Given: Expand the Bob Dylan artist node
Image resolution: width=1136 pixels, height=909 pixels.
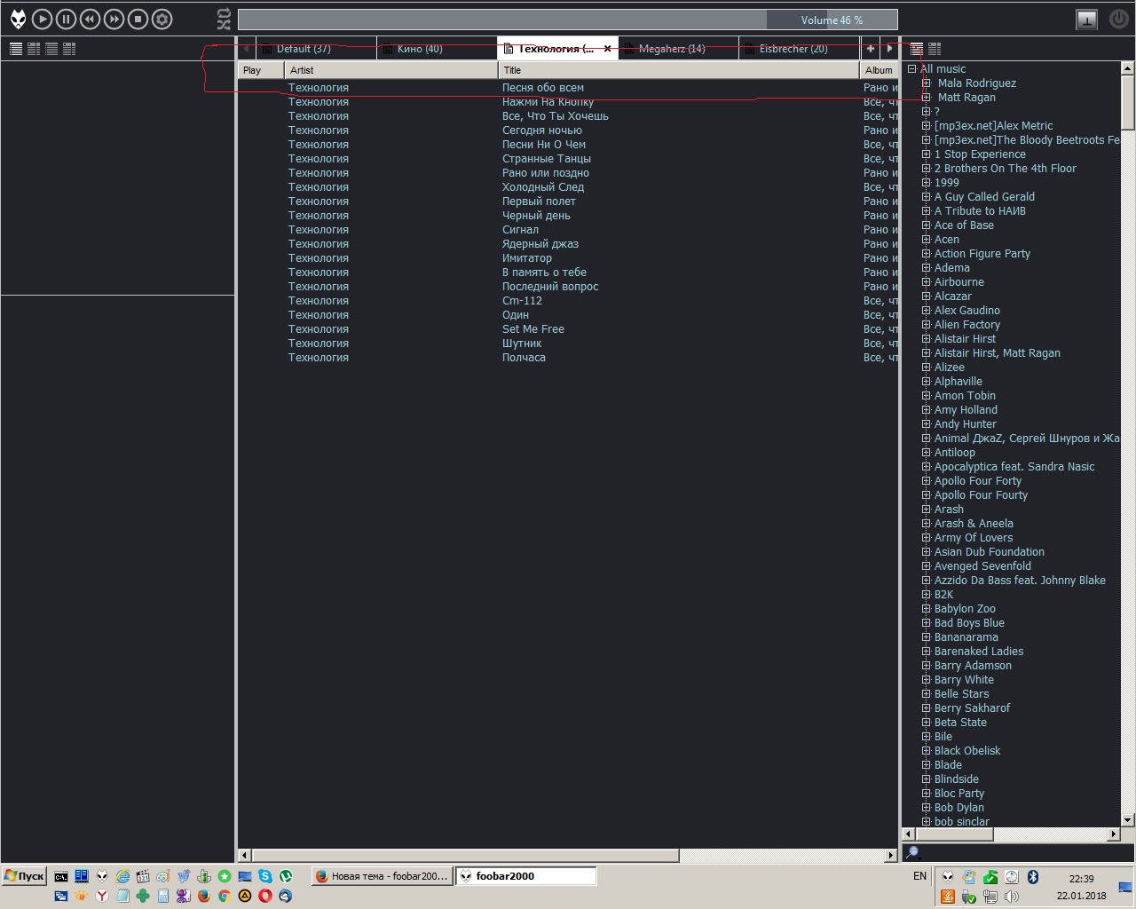Looking at the screenshot, I should pyautogui.click(x=926, y=808).
